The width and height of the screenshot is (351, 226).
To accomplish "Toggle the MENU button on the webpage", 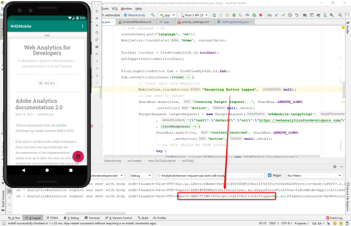I will pos(47,84).
